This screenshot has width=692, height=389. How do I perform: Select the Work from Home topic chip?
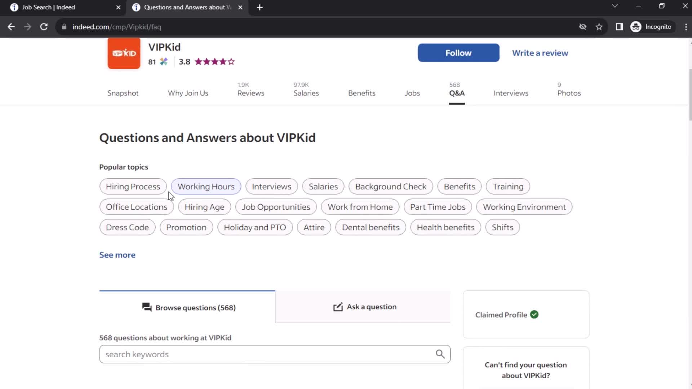coord(360,207)
